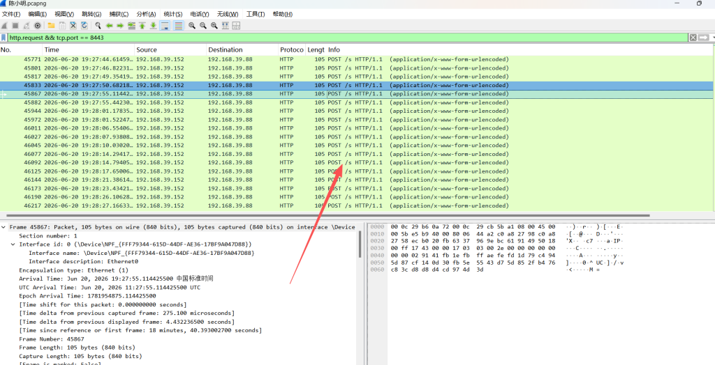This screenshot has width=715, height=365.
Task: Select Frame Number: 45867 line
Action: [x=52, y=339]
